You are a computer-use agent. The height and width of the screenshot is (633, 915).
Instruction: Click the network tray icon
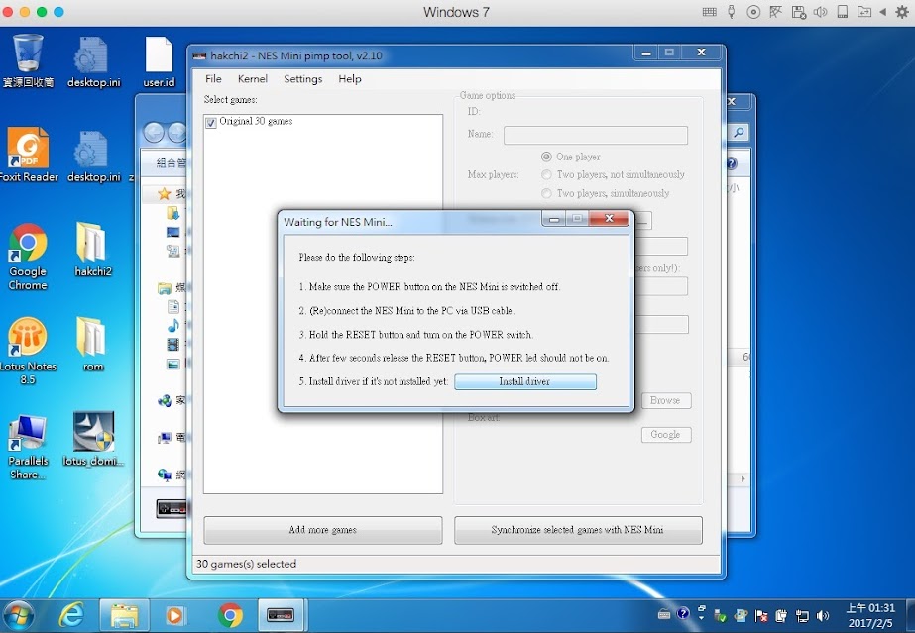tap(802, 615)
